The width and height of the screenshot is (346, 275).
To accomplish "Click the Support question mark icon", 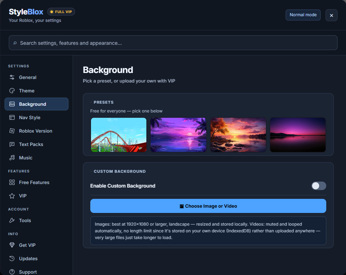I will [x=12, y=272].
